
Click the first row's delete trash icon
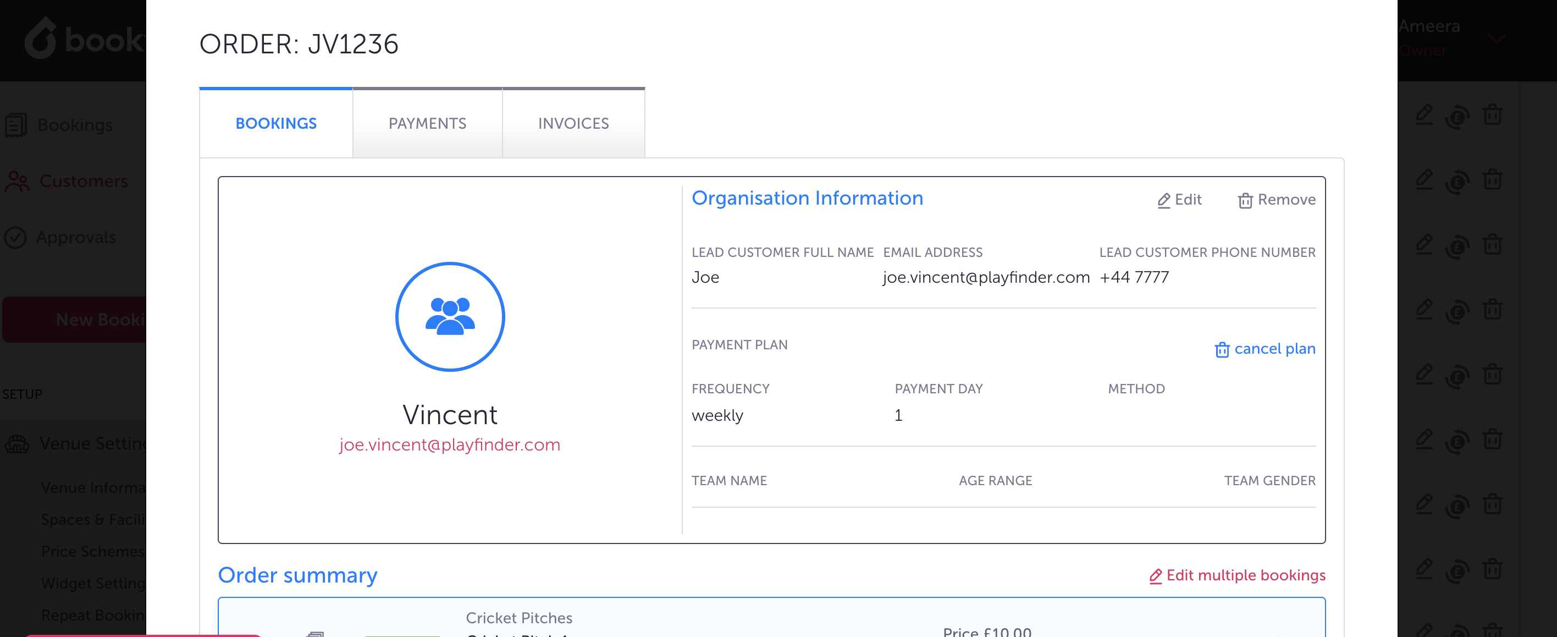coord(1492,114)
